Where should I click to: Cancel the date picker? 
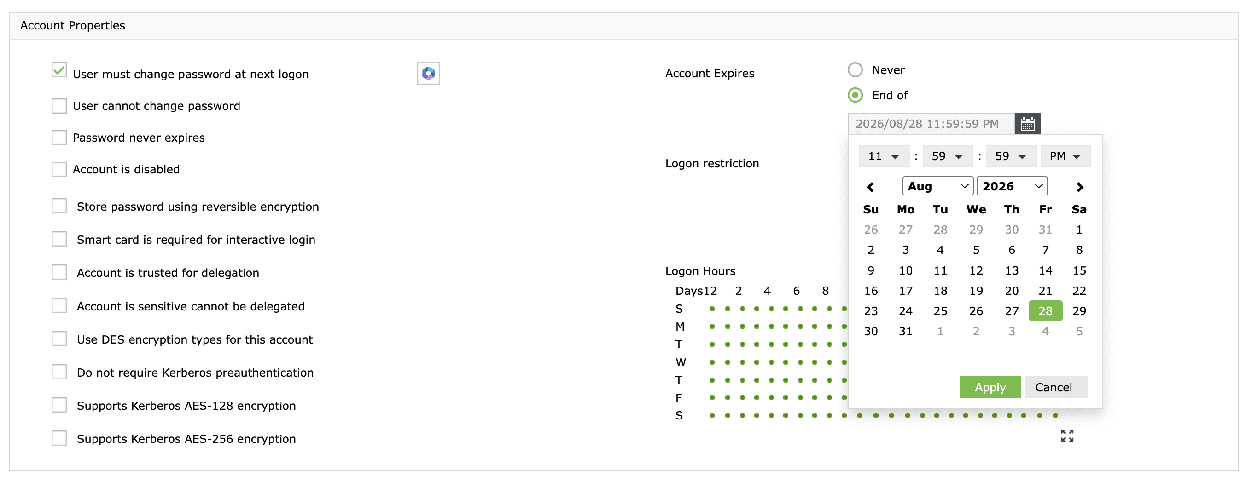coord(1056,387)
